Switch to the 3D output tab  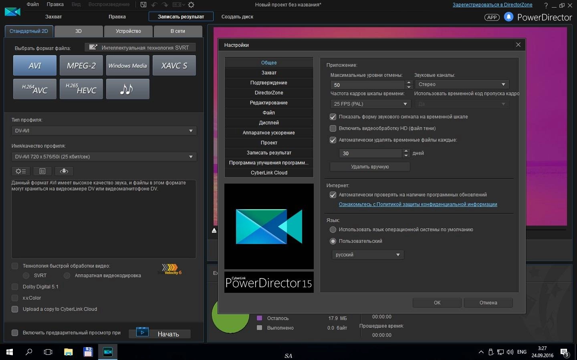pos(79,31)
